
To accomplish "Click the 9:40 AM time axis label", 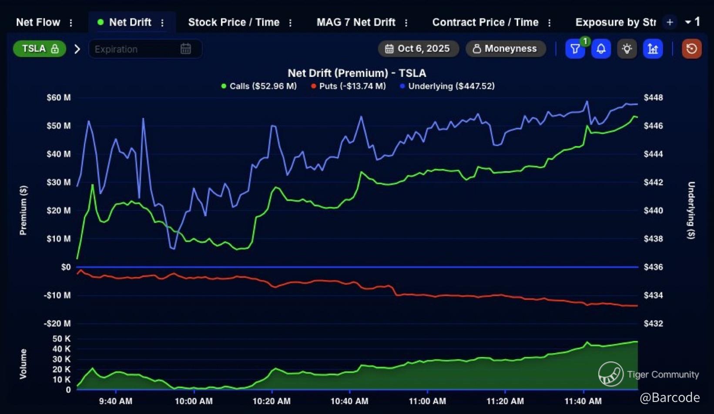I will pos(116,401).
